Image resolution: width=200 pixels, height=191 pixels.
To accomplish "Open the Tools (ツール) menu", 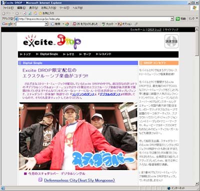I will (64, 8).
